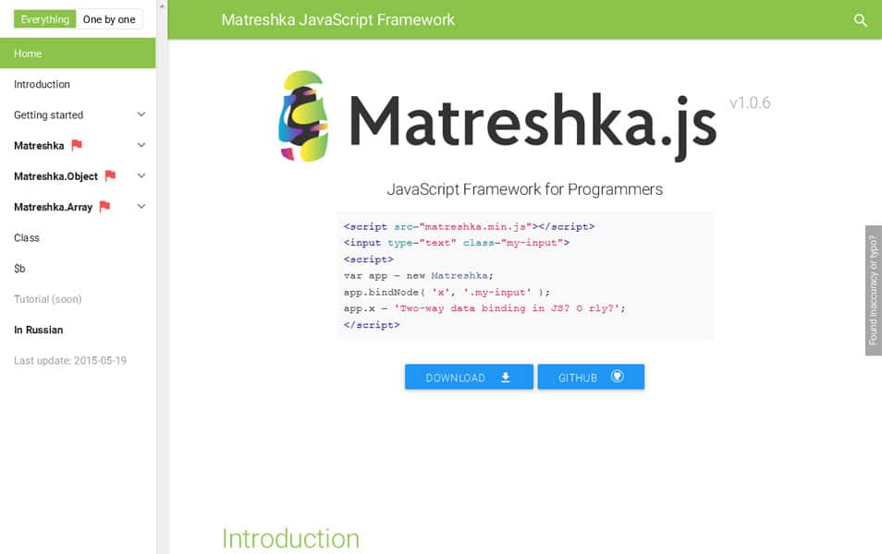
Task: Click 'JavaScript Framework for Programmers' tagline
Action: pyautogui.click(x=524, y=189)
